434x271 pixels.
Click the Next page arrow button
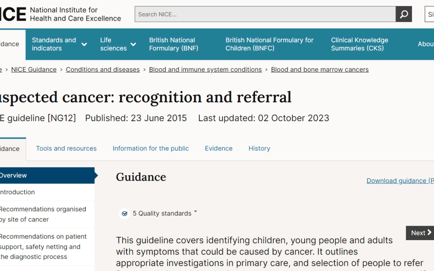click(420, 233)
